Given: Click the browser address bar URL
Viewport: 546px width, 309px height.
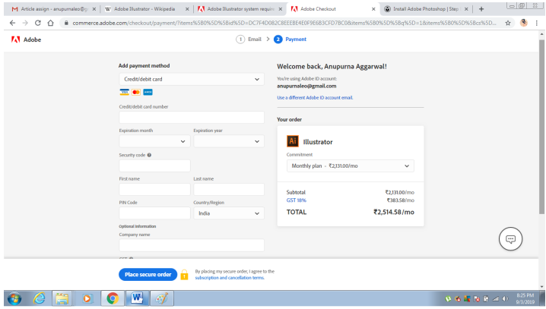Looking at the screenshot, I should tap(284, 23).
